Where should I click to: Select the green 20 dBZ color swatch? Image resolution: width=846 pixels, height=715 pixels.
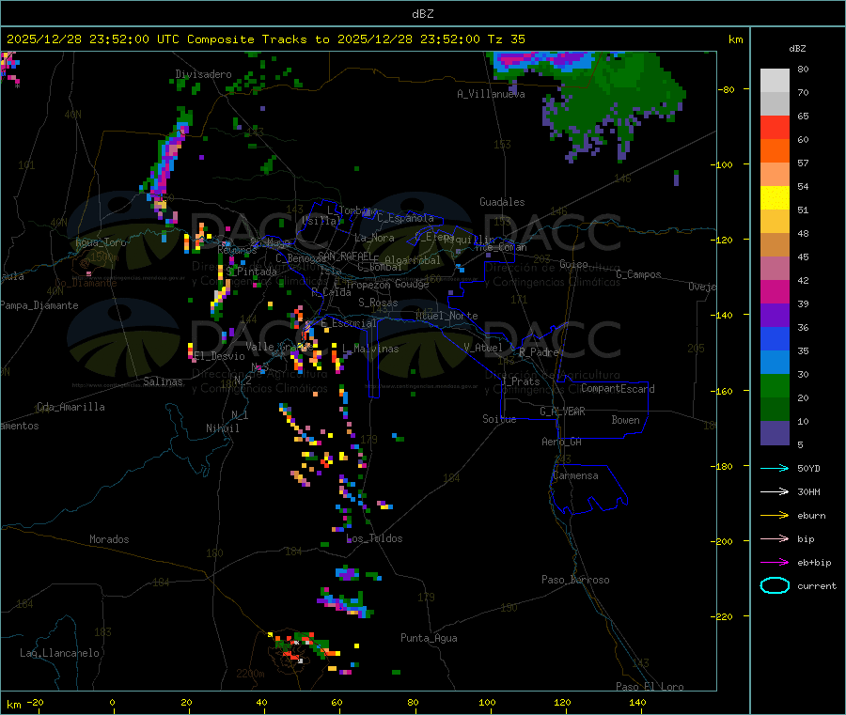[x=775, y=385]
